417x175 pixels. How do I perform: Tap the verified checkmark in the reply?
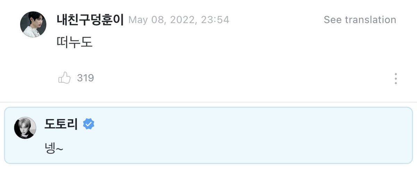[x=89, y=124]
